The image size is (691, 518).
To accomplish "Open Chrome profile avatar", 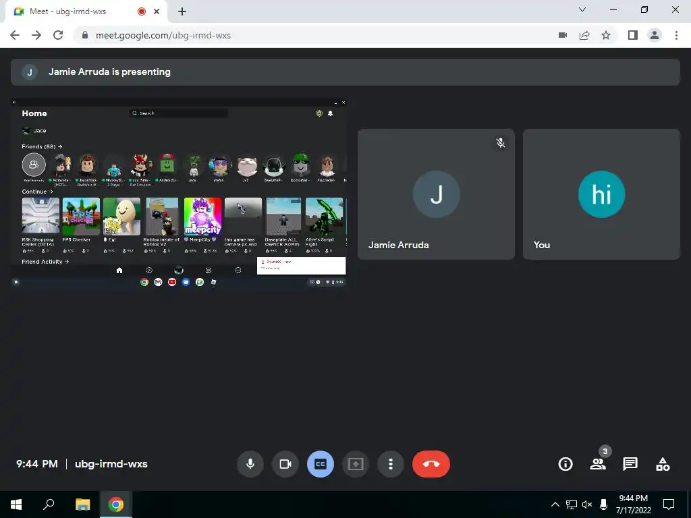I will (x=655, y=35).
